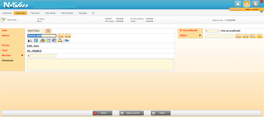Select the business invitation nature icon

(x=30, y=40)
